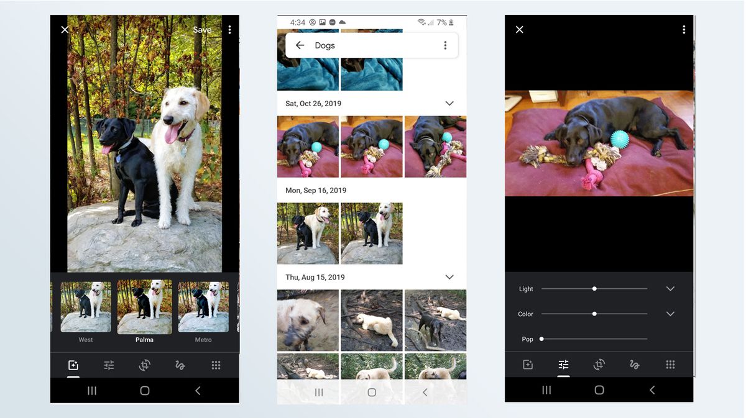
Task: Open the overflow menu in the Dogs album
Action: click(445, 45)
